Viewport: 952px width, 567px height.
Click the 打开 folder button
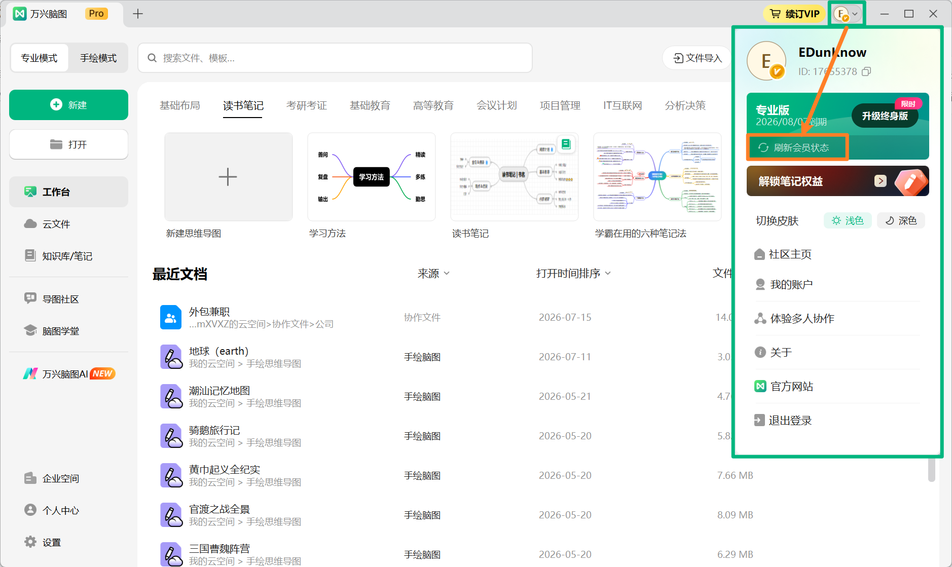point(68,144)
